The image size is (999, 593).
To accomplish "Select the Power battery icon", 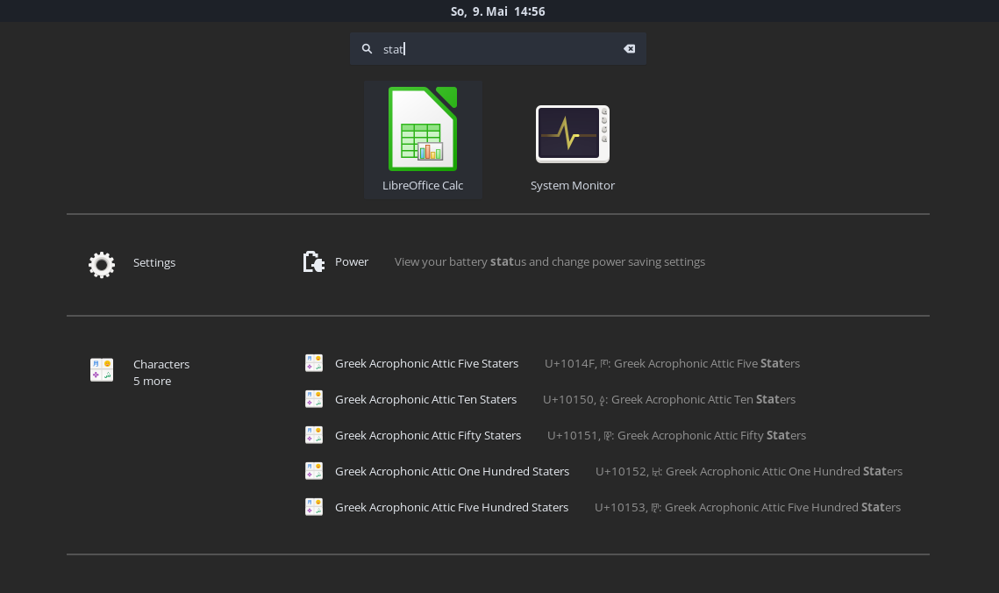I will [x=313, y=261].
